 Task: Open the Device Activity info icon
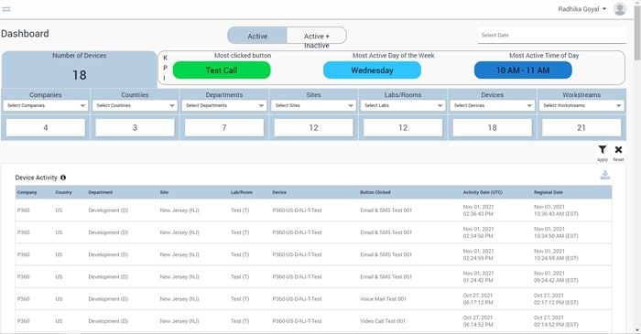tap(63, 178)
